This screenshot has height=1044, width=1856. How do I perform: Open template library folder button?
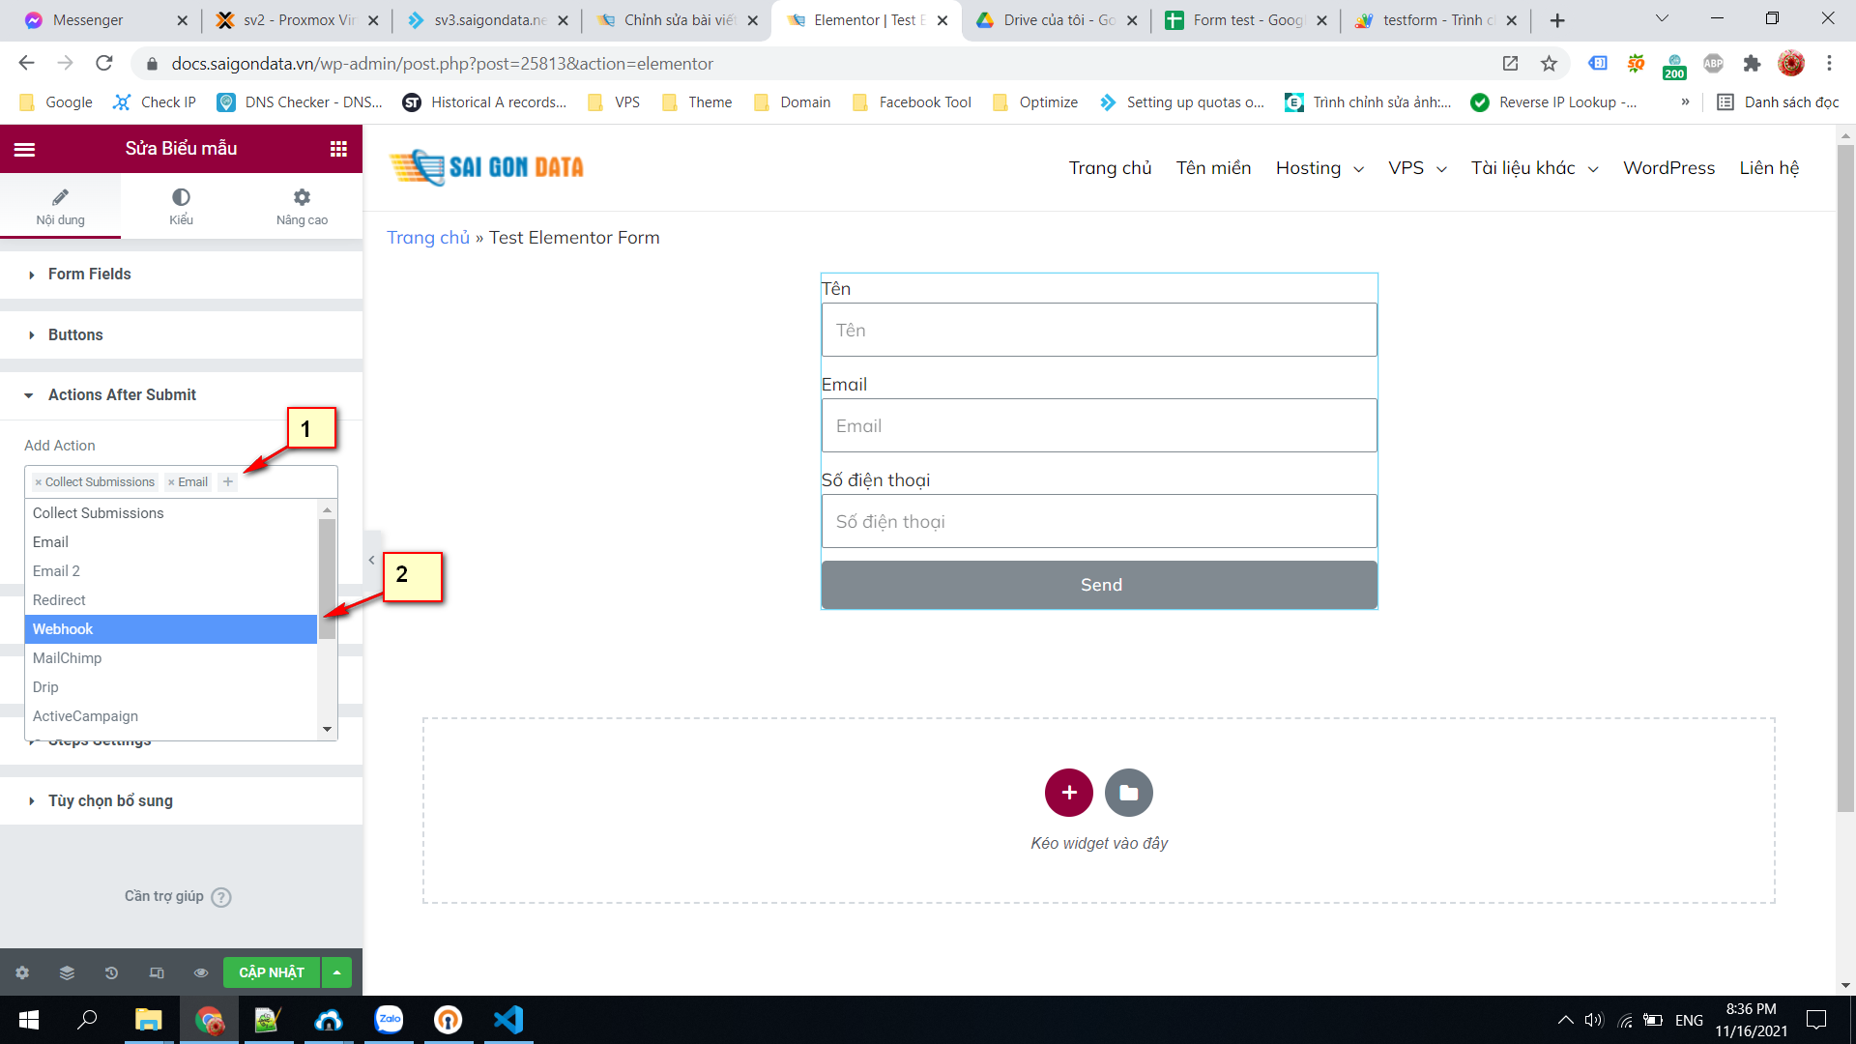[1129, 793]
